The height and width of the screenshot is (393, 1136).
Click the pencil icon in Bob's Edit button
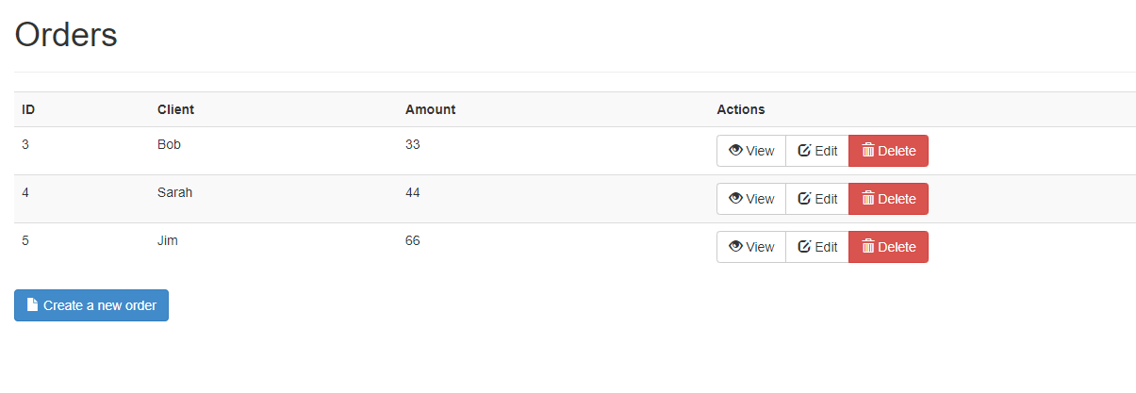tap(804, 150)
